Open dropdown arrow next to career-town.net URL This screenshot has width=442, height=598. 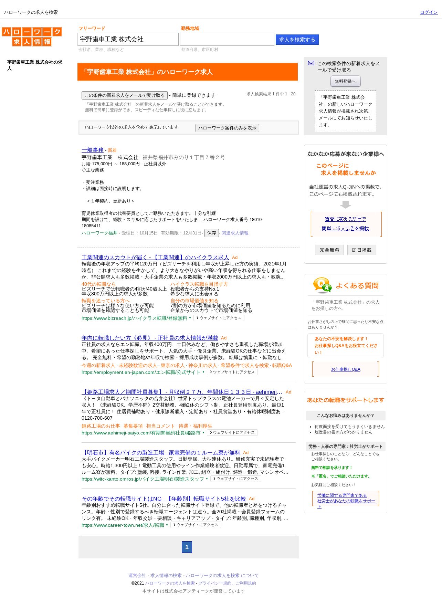167,525
